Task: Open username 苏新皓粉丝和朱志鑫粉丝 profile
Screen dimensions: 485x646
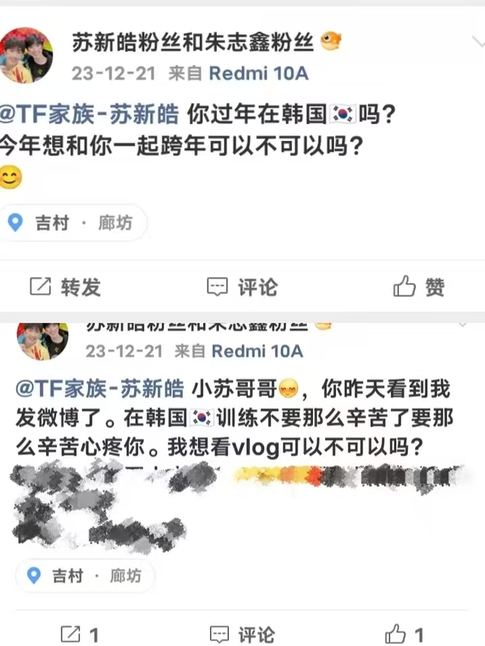Action: pyautogui.click(x=192, y=42)
